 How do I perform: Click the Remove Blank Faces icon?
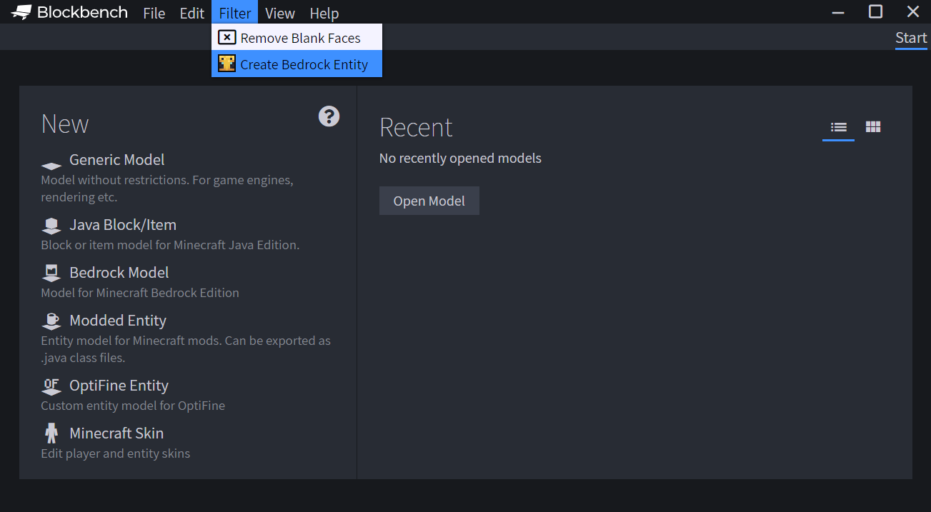point(226,37)
